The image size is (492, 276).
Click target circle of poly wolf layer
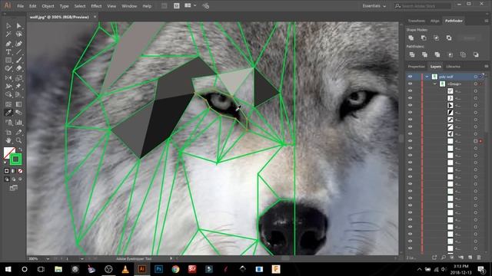click(476, 77)
